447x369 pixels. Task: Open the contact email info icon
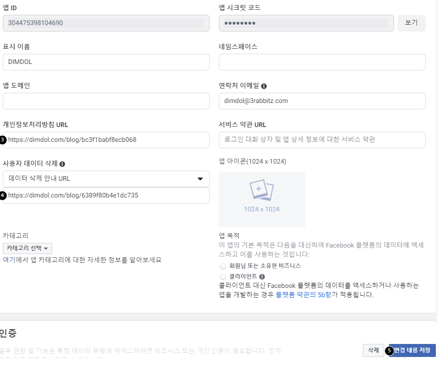point(264,86)
